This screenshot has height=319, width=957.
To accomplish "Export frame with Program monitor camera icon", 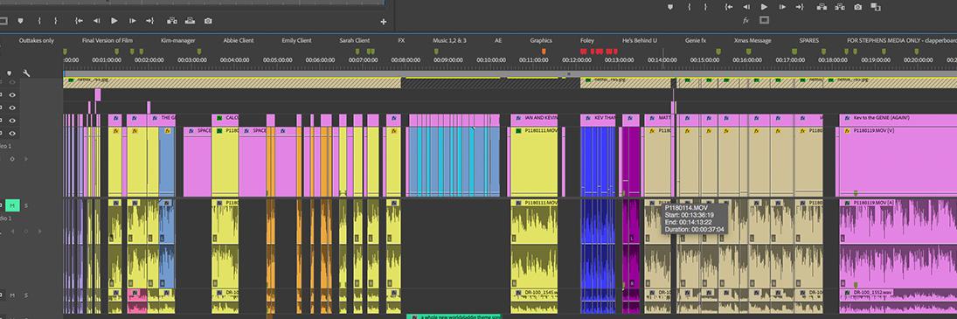I will (x=858, y=7).
